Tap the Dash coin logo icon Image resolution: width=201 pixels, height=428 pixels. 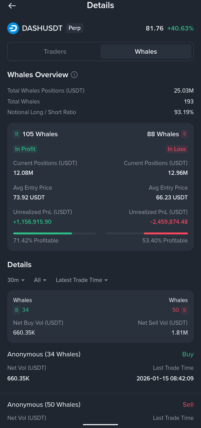13,28
